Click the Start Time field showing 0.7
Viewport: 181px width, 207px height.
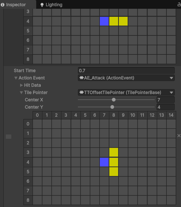(x=126, y=70)
